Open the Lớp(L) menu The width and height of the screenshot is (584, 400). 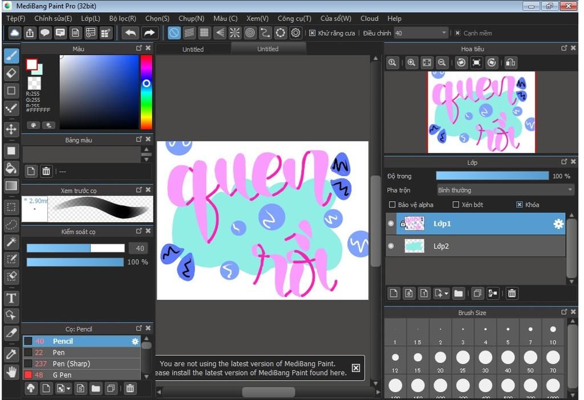pos(91,19)
